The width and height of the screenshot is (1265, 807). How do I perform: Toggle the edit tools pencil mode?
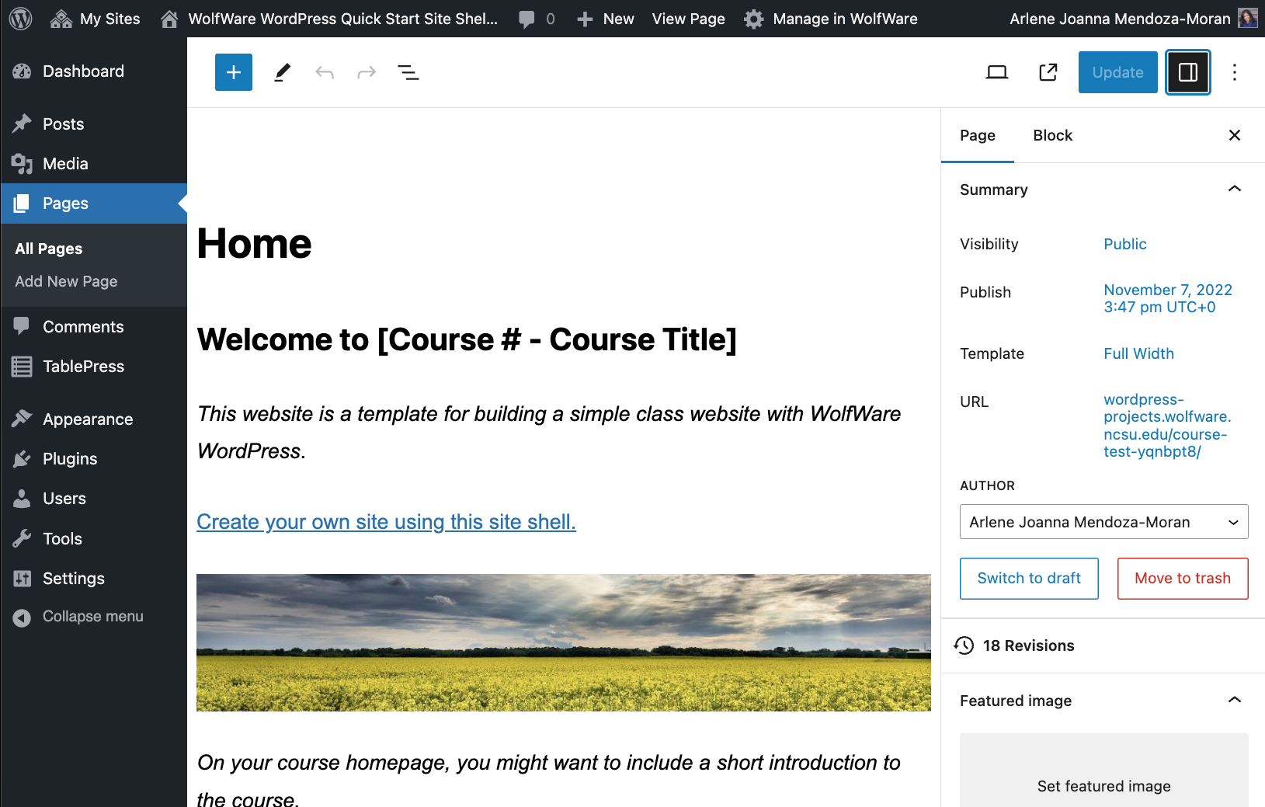281,71
